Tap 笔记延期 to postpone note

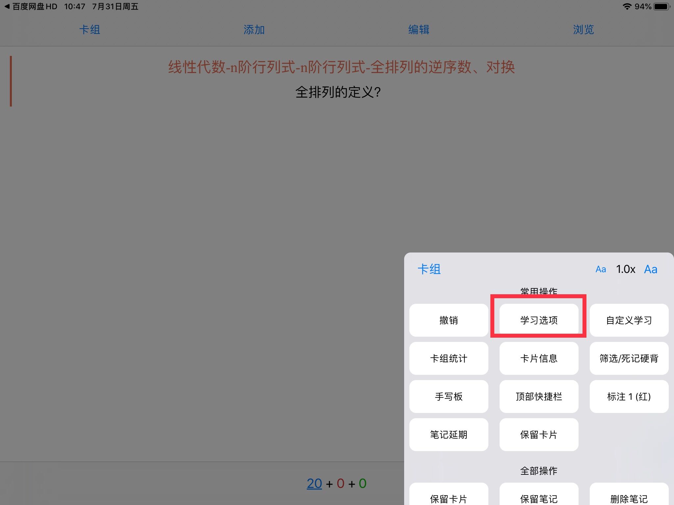click(x=449, y=434)
